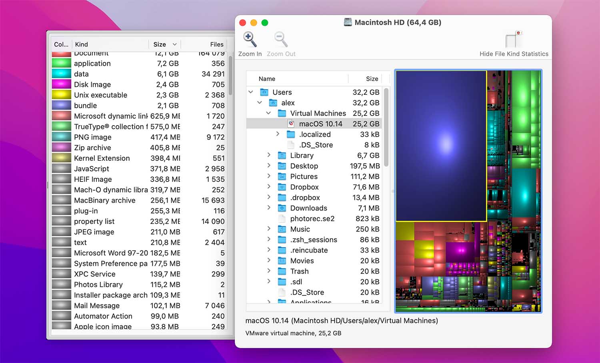
Task: Click the photorec.se2 file icon
Action: [x=282, y=219]
